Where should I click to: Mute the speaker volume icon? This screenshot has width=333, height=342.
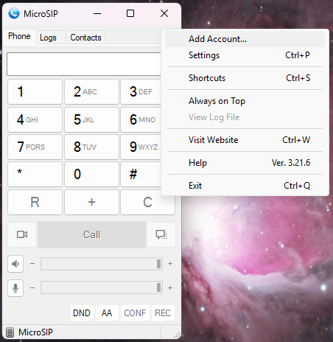(x=15, y=264)
